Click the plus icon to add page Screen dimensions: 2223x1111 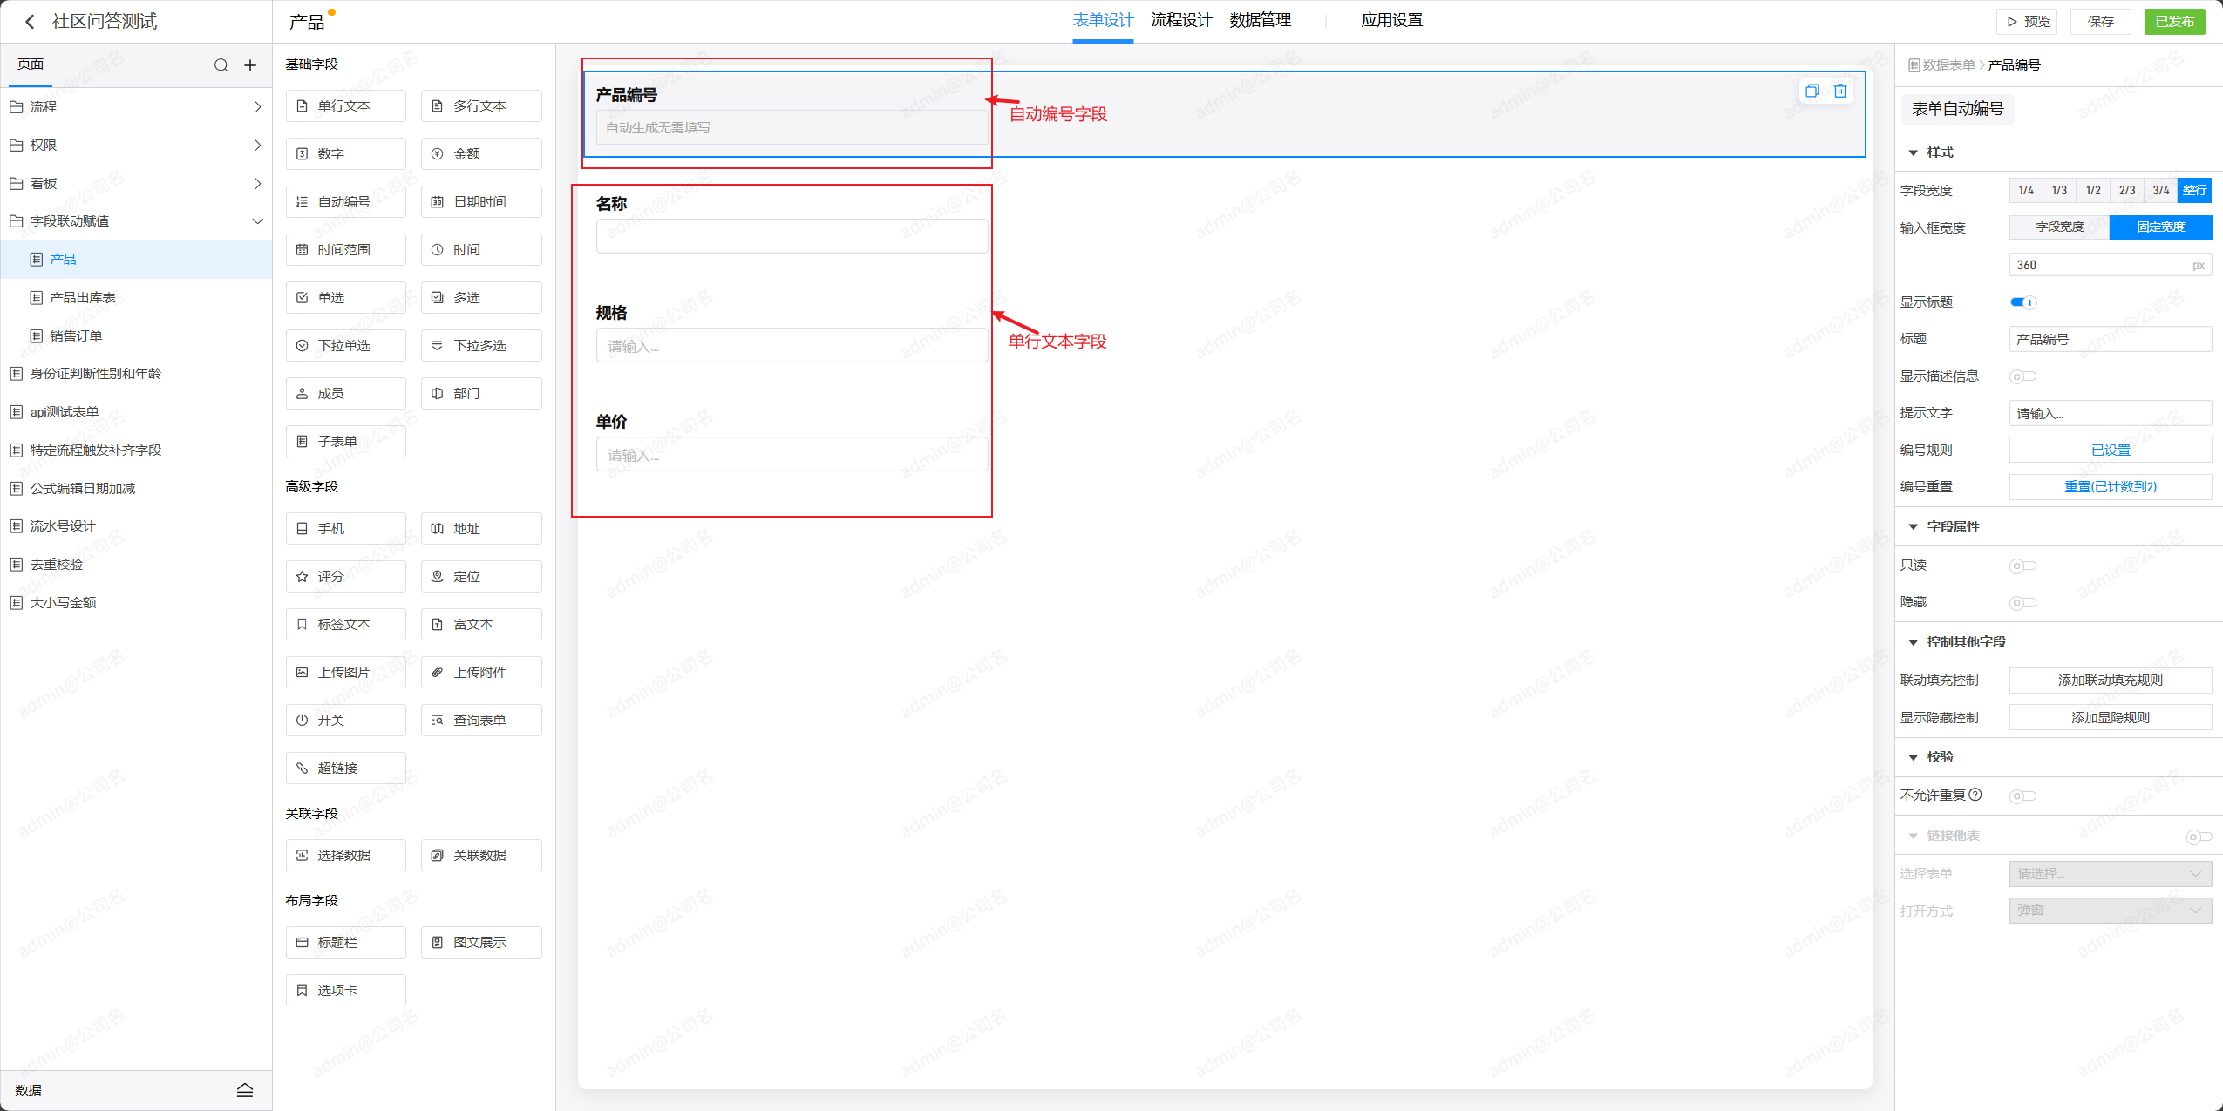[250, 65]
